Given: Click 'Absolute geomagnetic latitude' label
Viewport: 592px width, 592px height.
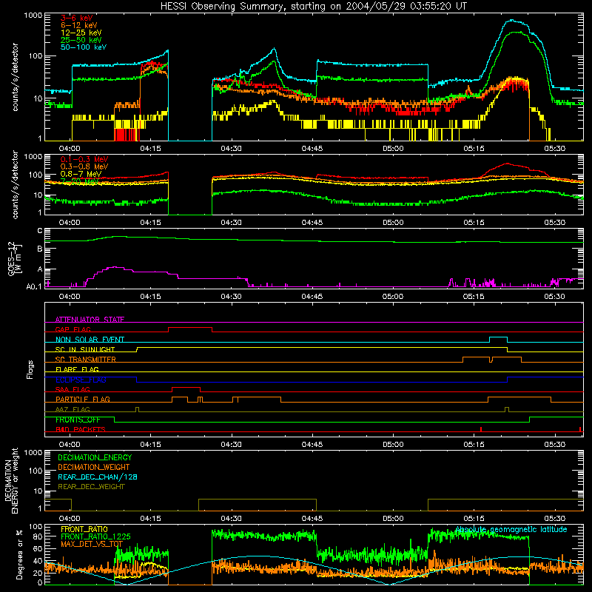Looking at the screenshot, I should pos(511,530).
